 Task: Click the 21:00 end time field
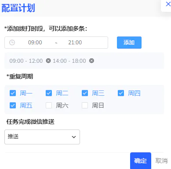tap(75, 43)
